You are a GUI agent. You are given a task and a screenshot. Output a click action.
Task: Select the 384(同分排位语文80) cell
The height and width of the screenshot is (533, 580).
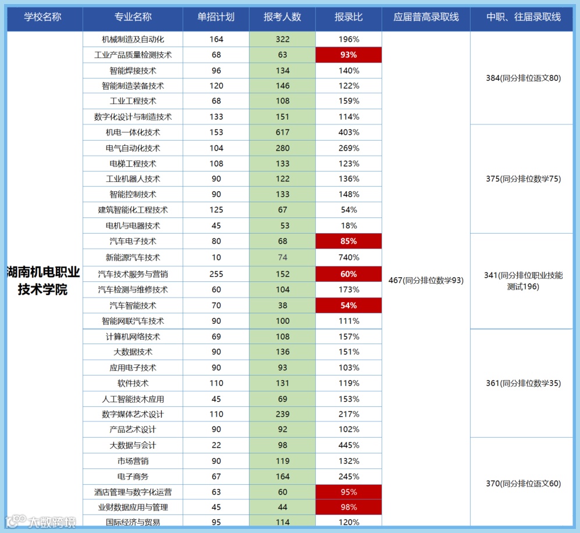point(523,78)
